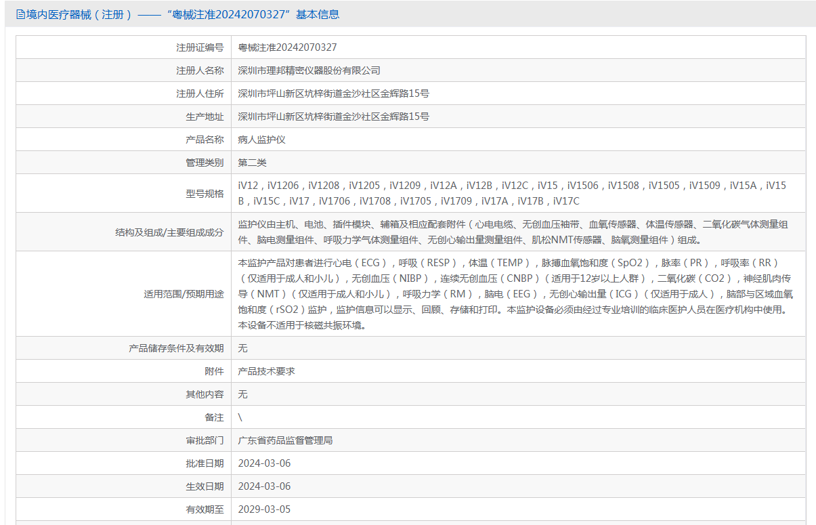
Task: Click the '生效日期' label cell
Action: tap(124, 486)
